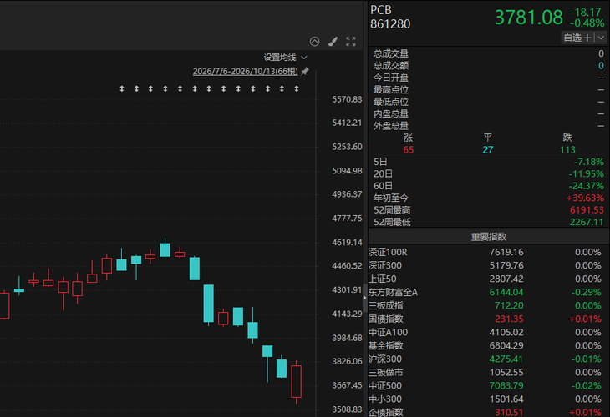610x417 pixels.
Task: Click the 52周最低 value 2267.11
Action: pos(587,222)
